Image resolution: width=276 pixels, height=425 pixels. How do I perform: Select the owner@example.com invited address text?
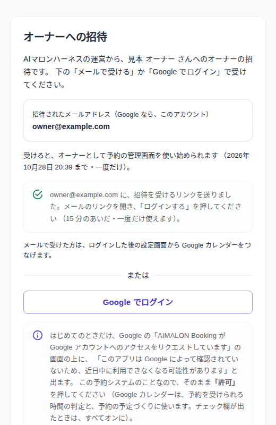tap(71, 126)
